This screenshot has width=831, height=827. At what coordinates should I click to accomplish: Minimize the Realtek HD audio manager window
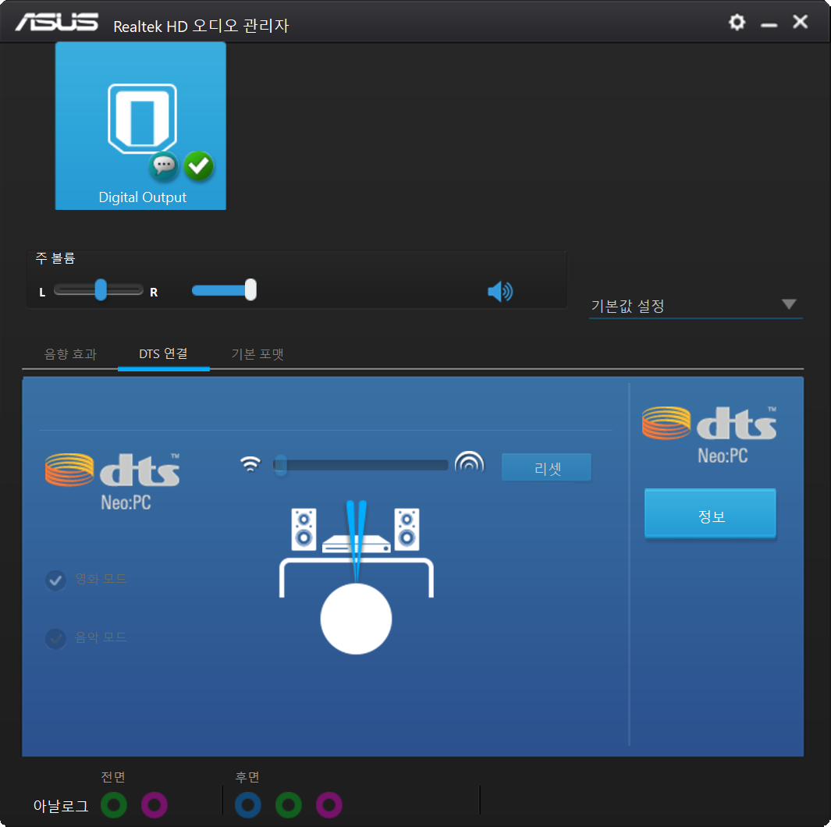pos(769,24)
